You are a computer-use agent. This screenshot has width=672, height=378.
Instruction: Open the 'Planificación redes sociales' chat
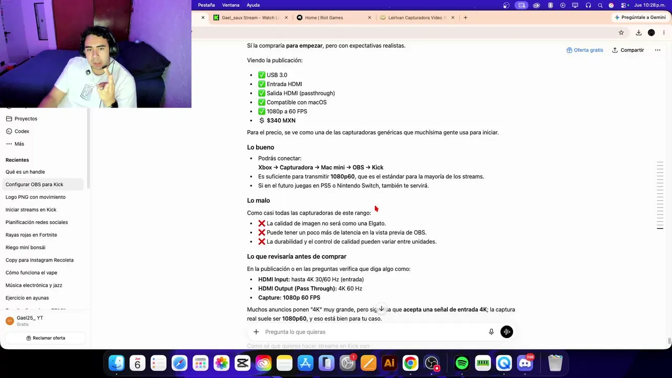coord(44,222)
